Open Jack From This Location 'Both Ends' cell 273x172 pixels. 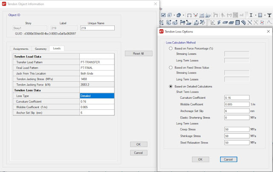pos(97,73)
